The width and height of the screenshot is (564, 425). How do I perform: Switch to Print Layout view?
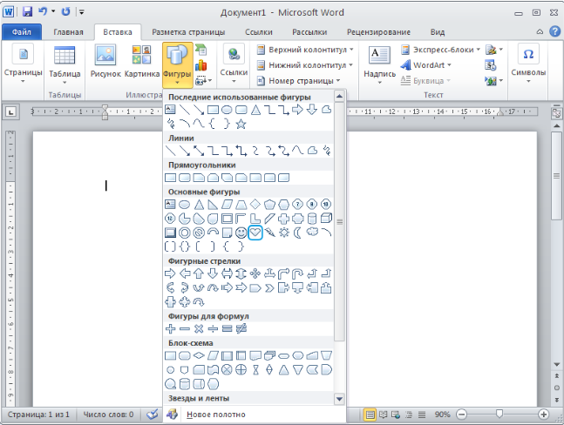370,415
